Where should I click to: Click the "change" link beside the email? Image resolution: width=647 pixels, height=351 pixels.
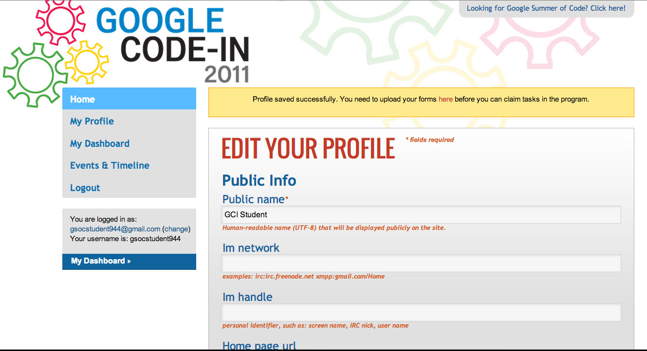tap(176, 229)
